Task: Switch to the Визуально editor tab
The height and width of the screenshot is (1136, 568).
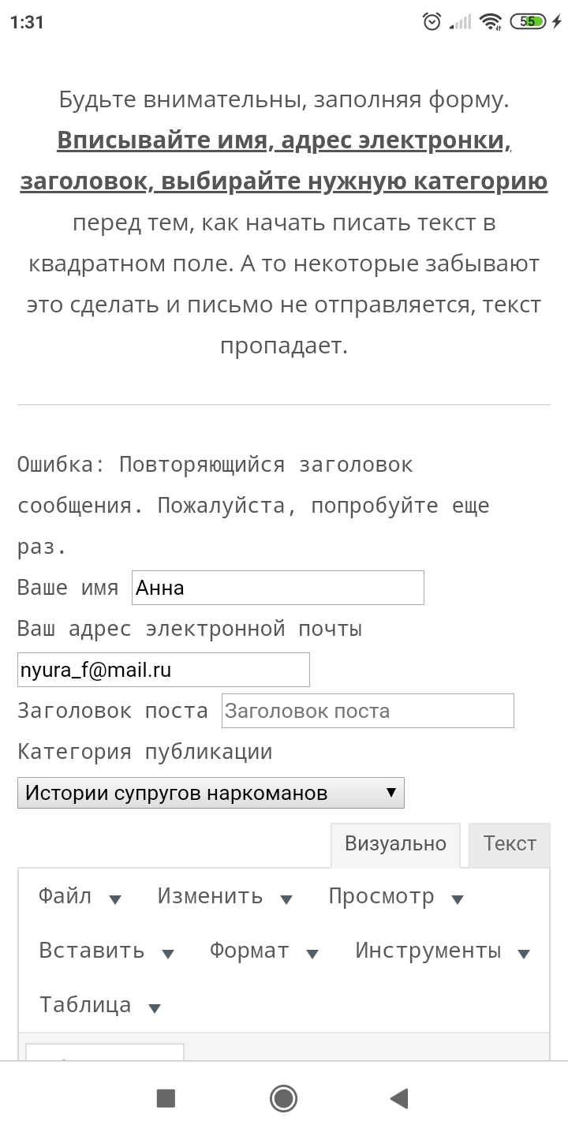Action: (395, 844)
